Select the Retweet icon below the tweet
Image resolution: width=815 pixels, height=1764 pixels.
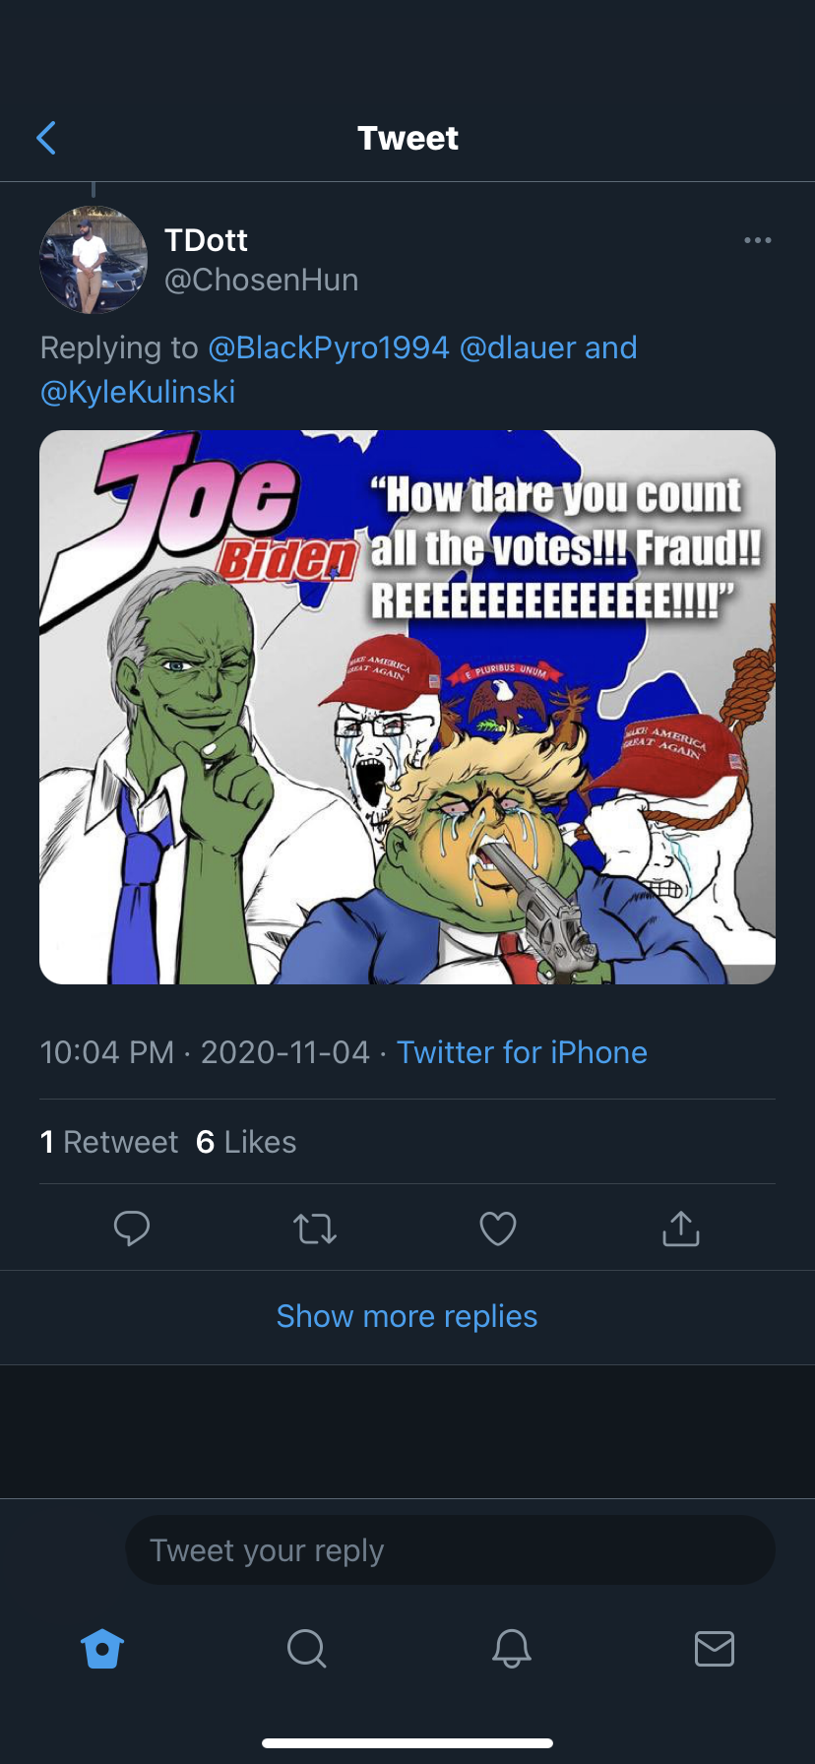point(315,1228)
